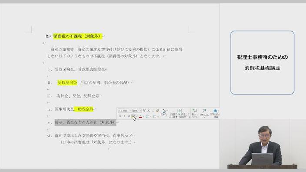This screenshot has width=306, height=172.
Task: Click the highlighted heading 消費税の不課税（対象外）
Action: click(78, 36)
